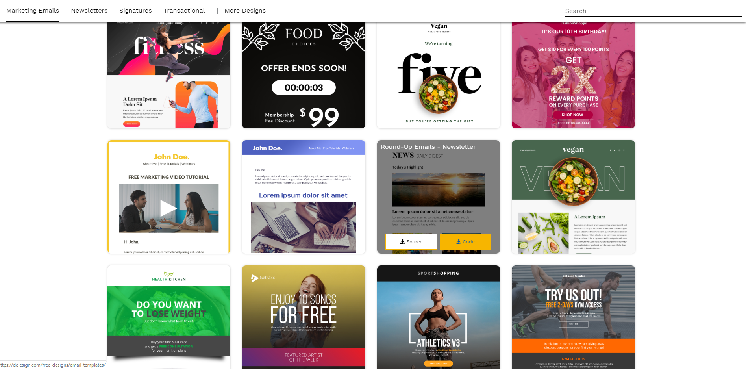Switch to the Newsletters tab
The image size is (746, 369).
tap(89, 11)
